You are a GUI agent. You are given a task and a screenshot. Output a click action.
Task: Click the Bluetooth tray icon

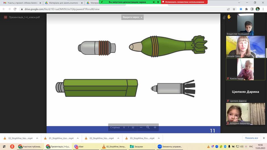coord(225,147)
